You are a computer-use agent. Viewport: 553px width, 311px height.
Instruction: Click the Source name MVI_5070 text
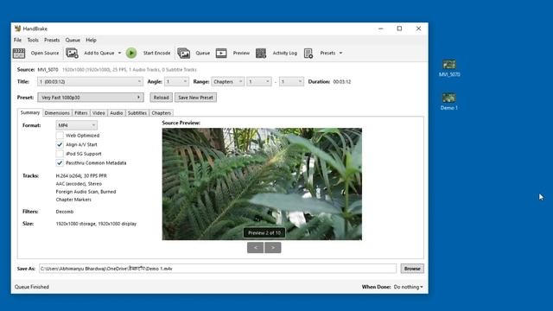[x=48, y=70]
